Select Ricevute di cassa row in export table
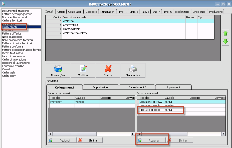Viewport: 232px width, 148px height. point(181,110)
